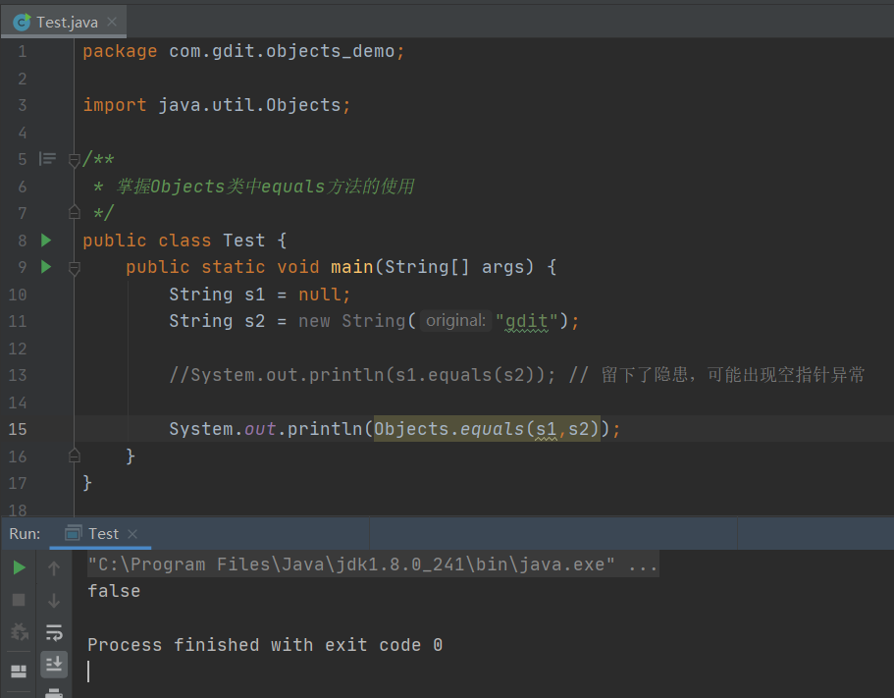Click the stop process icon in the Run panel
The width and height of the screenshot is (894, 698).
[18, 599]
